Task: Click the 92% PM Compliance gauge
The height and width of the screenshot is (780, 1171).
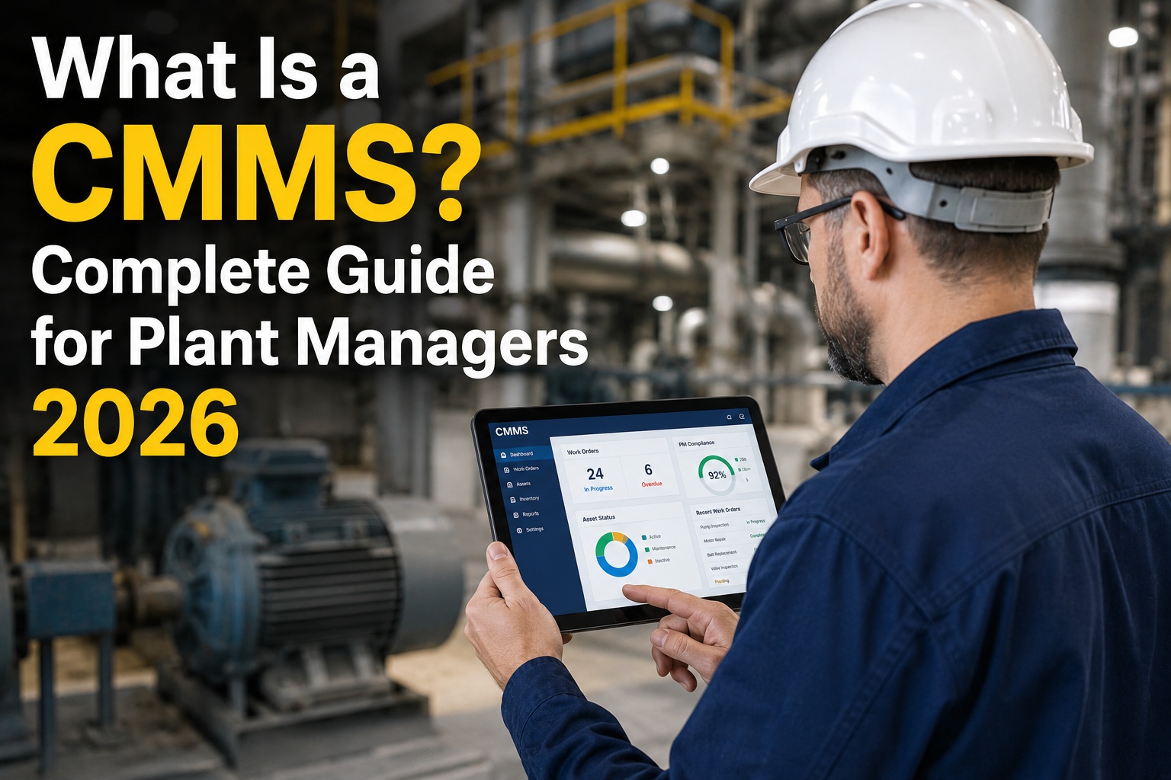Action: point(717,475)
